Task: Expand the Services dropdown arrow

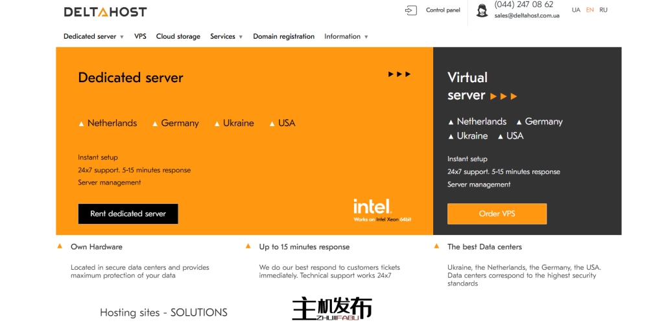Action: (241, 37)
